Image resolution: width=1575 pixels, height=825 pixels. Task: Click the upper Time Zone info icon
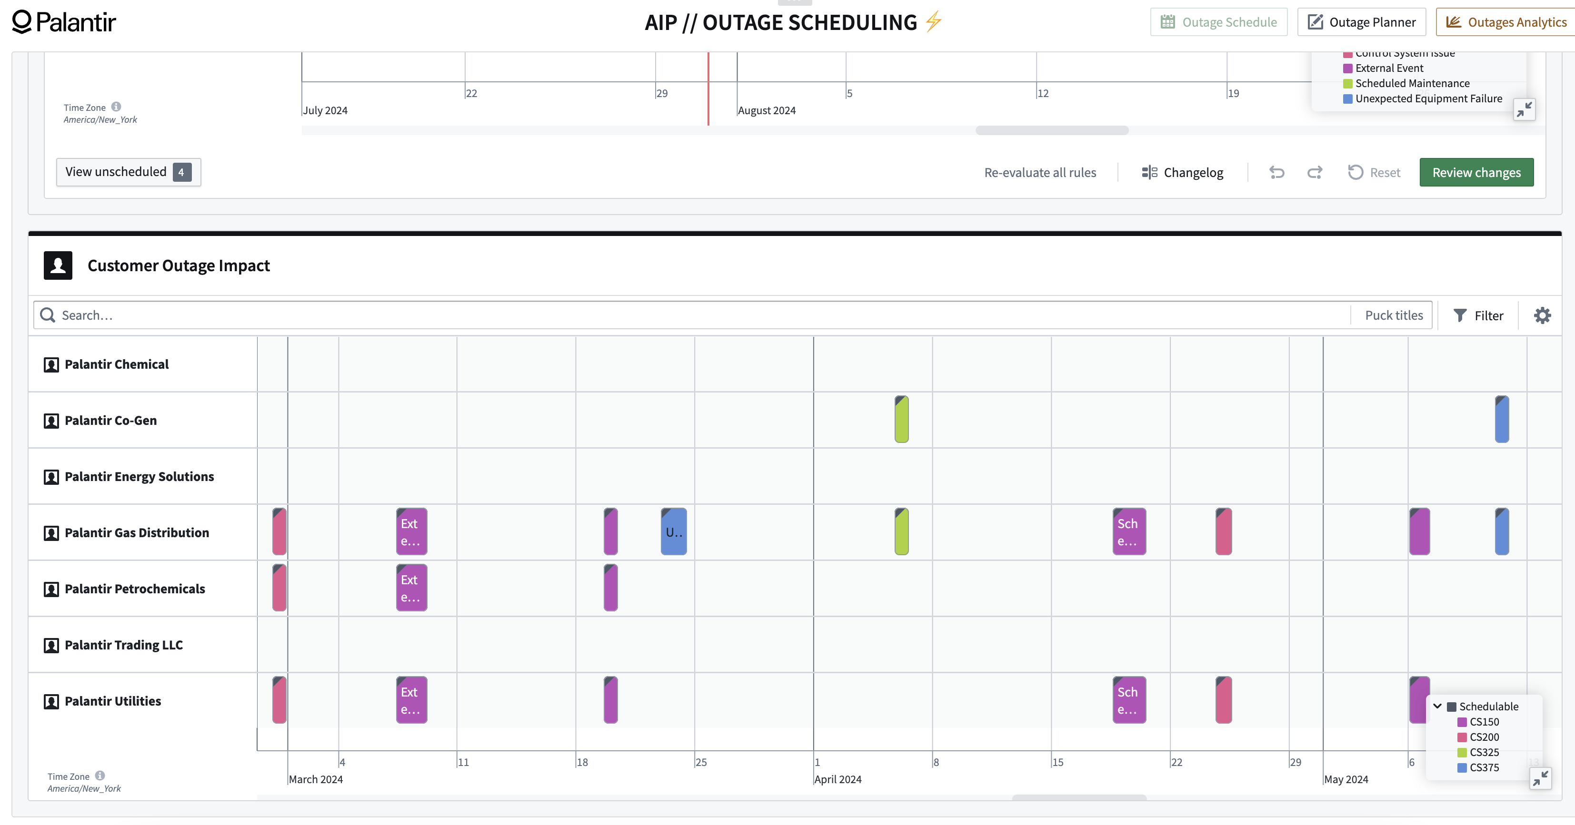click(x=116, y=107)
